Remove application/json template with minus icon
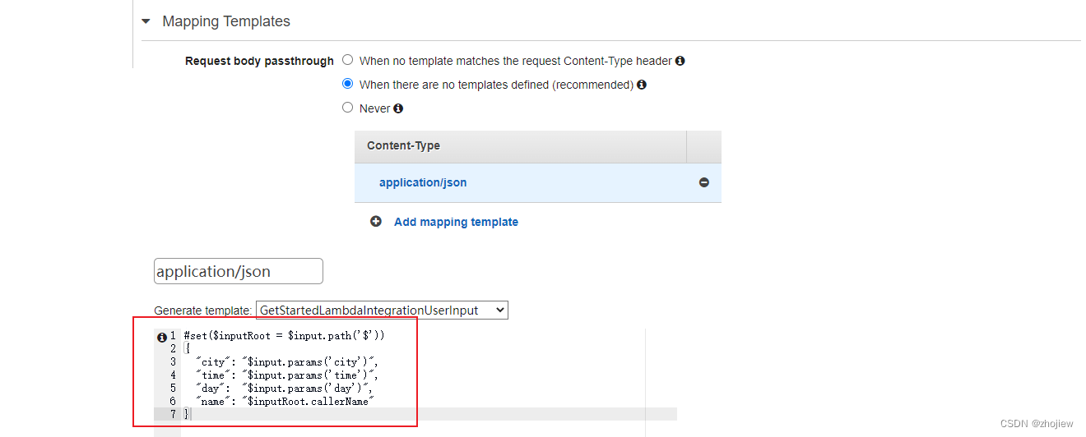The width and height of the screenshot is (1086, 437). tap(704, 182)
